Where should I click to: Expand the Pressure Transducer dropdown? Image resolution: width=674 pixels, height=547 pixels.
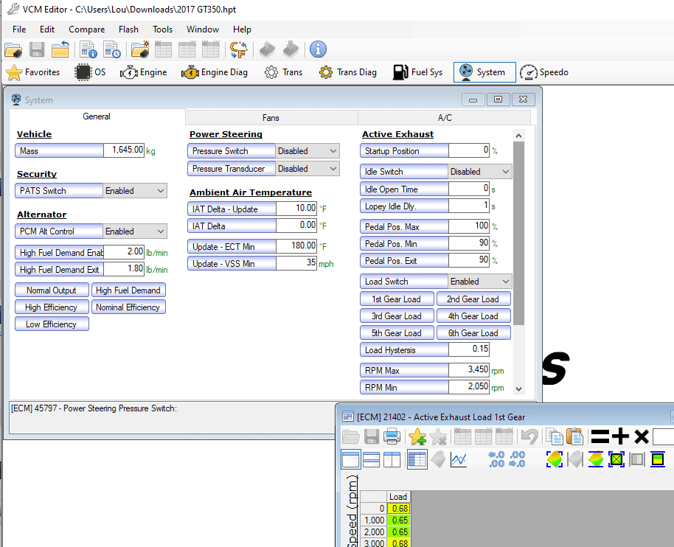333,169
